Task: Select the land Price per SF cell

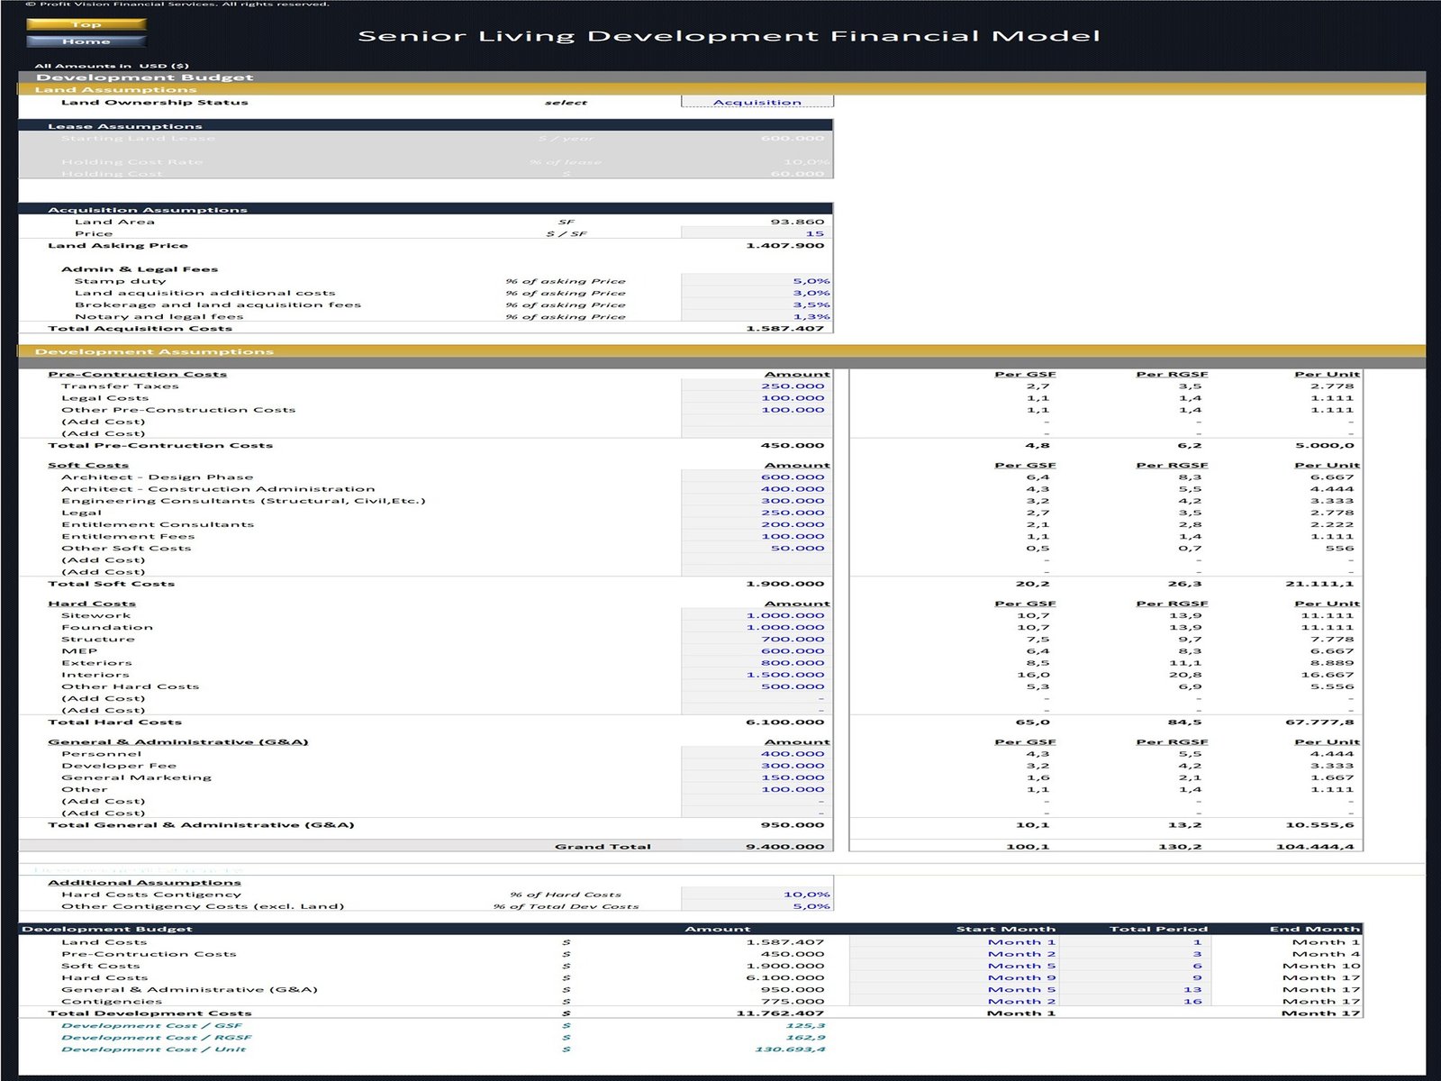Action: [x=757, y=233]
